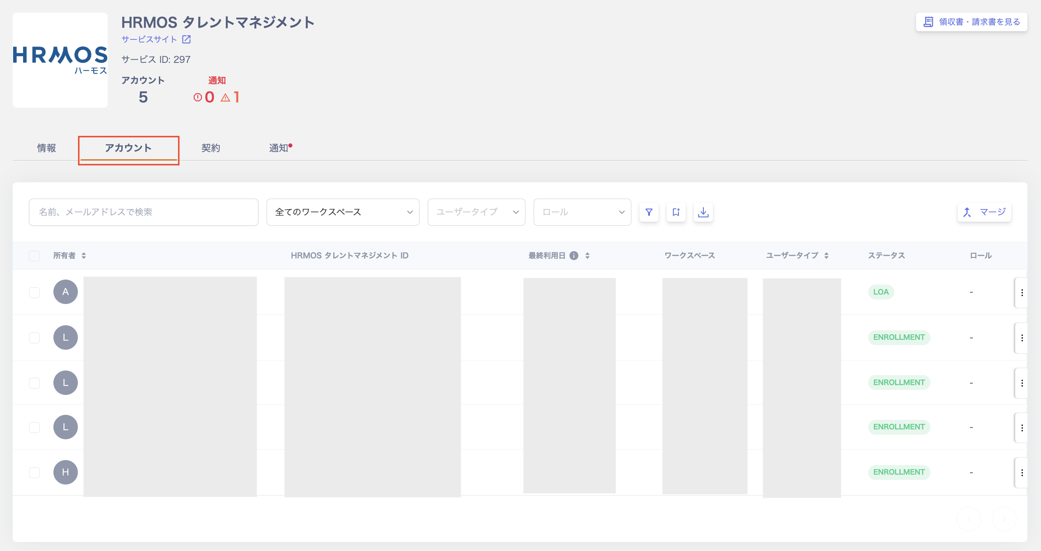Sort by user type column arrows

pyautogui.click(x=826, y=256)
